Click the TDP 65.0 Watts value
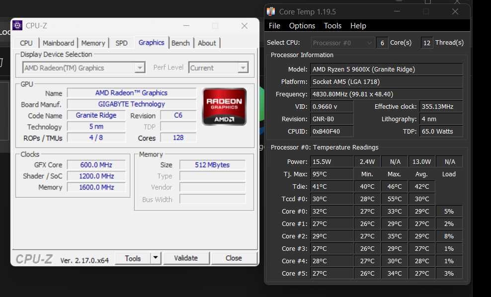Image resolution: width=491 pixels, height=297 pixels. 441,132
